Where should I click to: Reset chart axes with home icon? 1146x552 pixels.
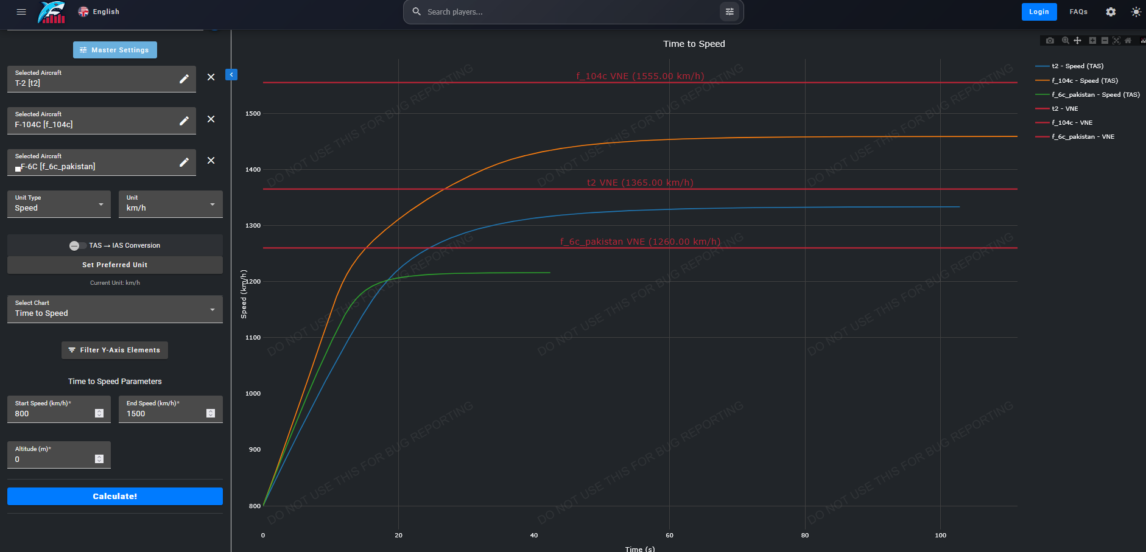1128,41
